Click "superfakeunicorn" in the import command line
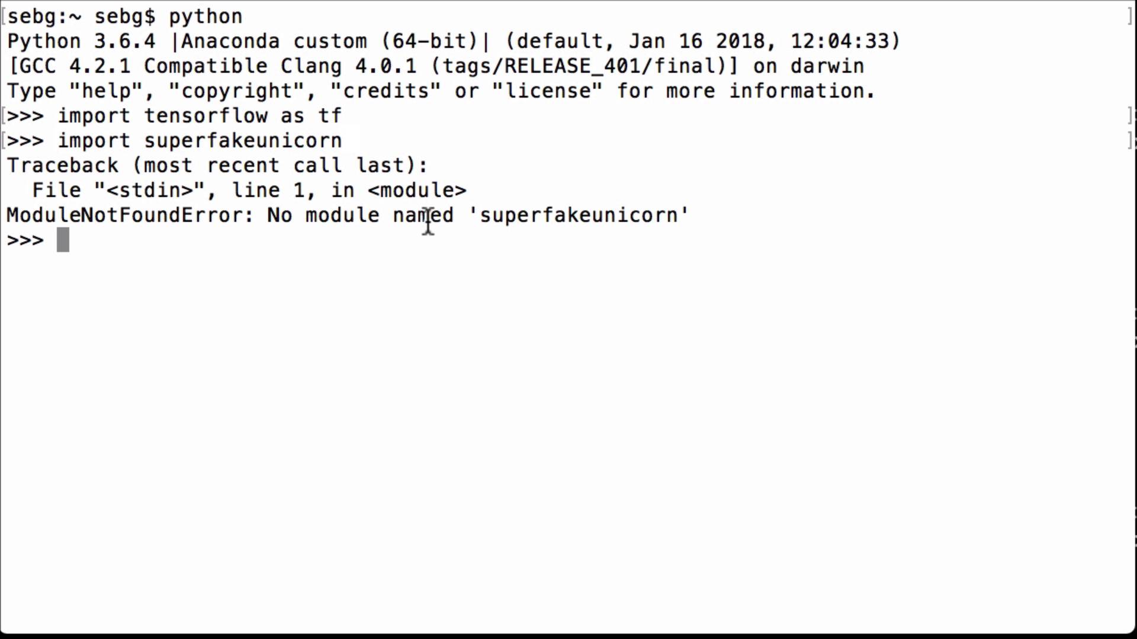The image size is (1137, 639). (243, 141)
